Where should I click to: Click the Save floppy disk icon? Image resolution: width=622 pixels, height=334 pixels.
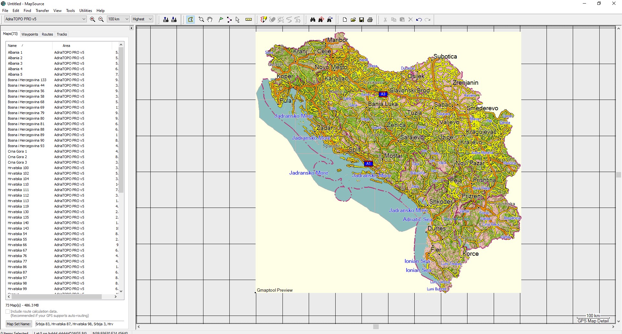362,19
